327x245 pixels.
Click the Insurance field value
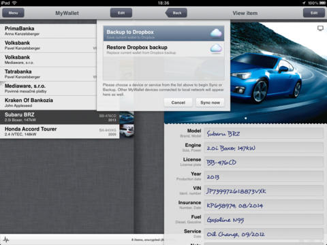pyautogui.click(x=264, y=205)
